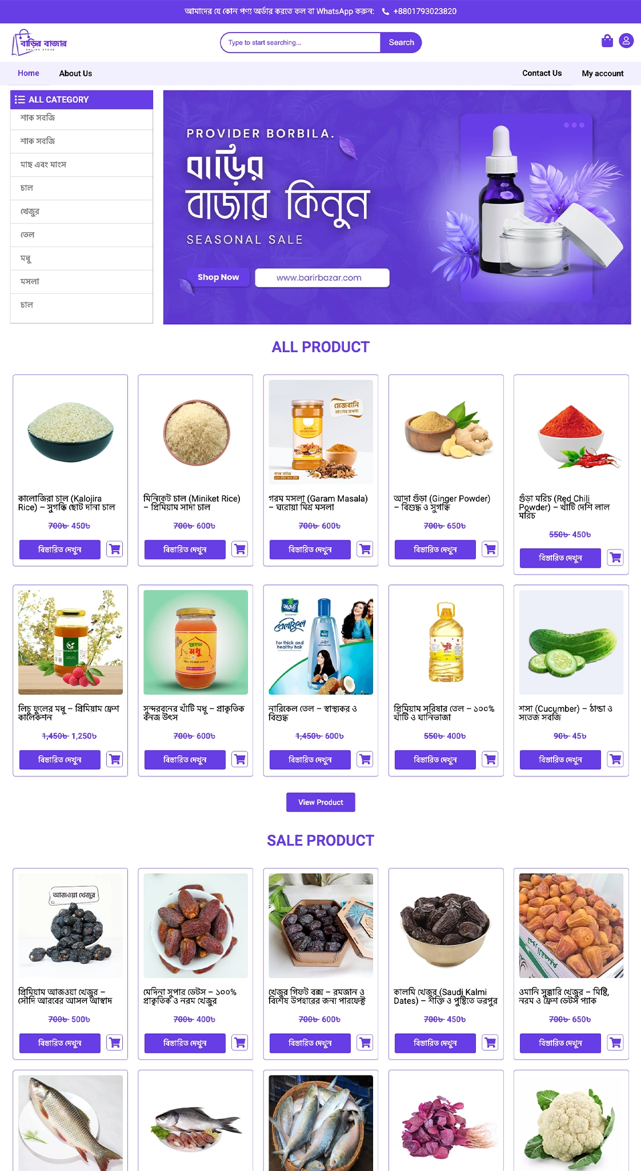Click the Search button

tap(401, 42)
